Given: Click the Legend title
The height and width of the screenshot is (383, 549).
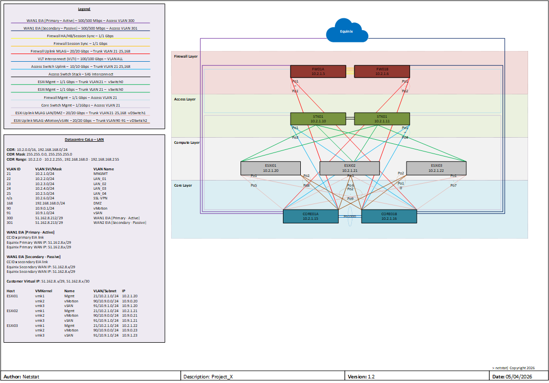Looking at the screenshot, I should point(84,9).
